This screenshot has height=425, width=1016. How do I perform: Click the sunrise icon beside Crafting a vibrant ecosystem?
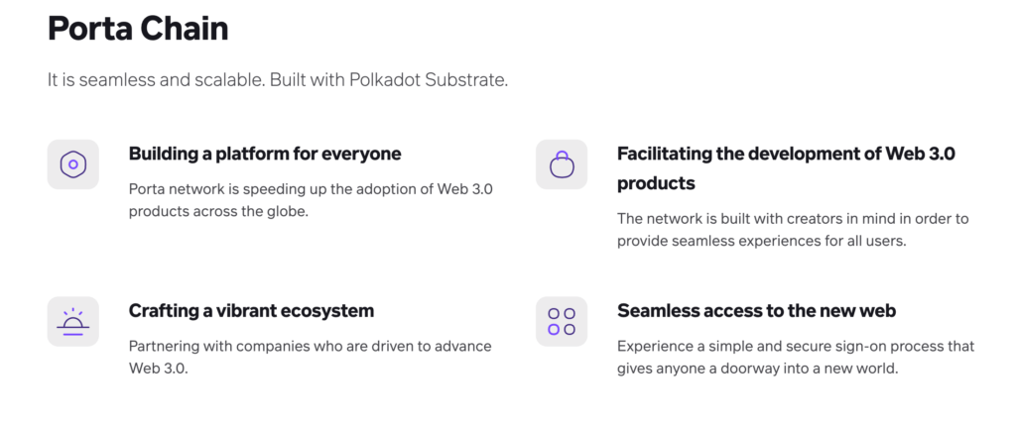[x=73, y=322]
